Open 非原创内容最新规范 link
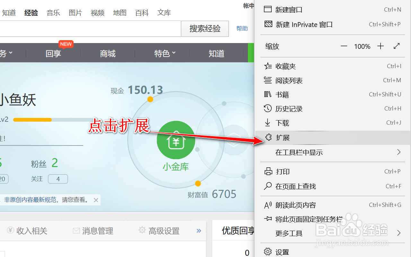 point(30,200)
